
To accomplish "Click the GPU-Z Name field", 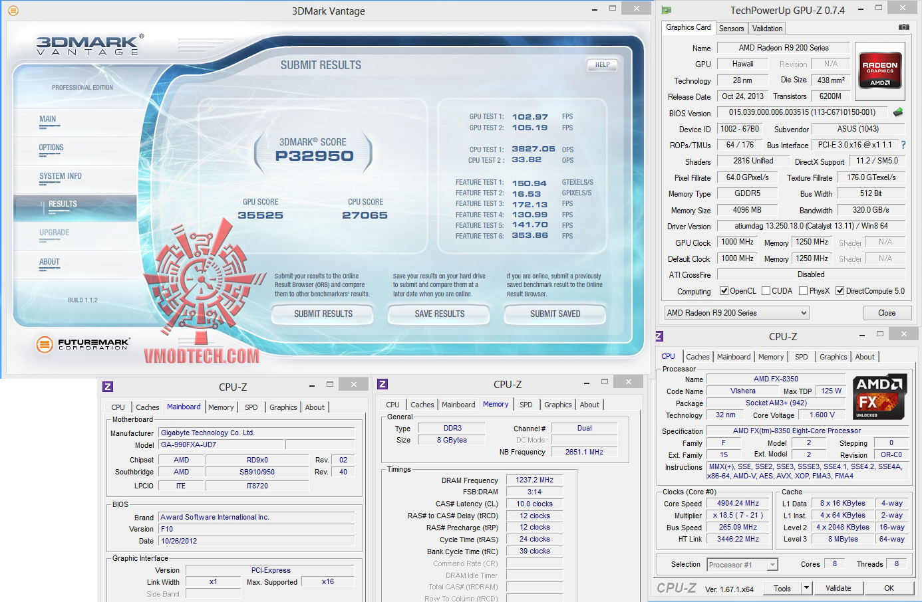I will (783, 48).
